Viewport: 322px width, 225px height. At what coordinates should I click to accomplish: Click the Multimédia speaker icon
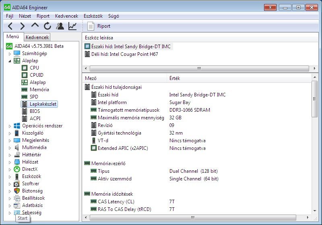tap(17, 147)
